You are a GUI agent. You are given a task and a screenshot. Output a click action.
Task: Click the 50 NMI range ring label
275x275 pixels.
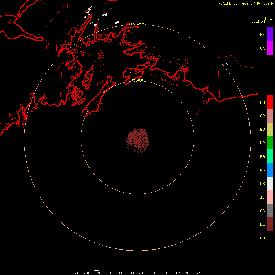(x=137, y=81)
